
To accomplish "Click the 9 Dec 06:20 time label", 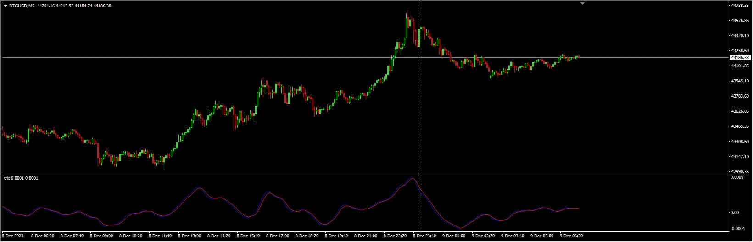I will click(572, 236).
